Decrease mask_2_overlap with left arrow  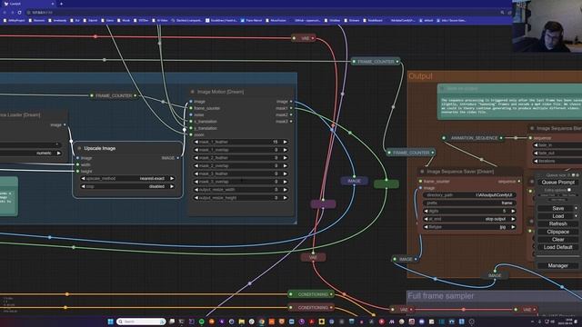[x=196, y=165]
